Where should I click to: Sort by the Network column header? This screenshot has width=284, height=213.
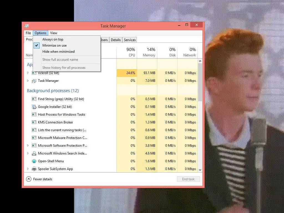(188, 52)
